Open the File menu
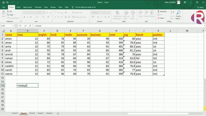Screen dimensions: 206x116 coord(4,7)
